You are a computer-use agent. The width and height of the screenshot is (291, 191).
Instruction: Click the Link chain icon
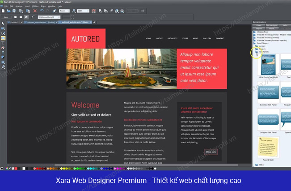pyautogui.click(x=111, y=11)
